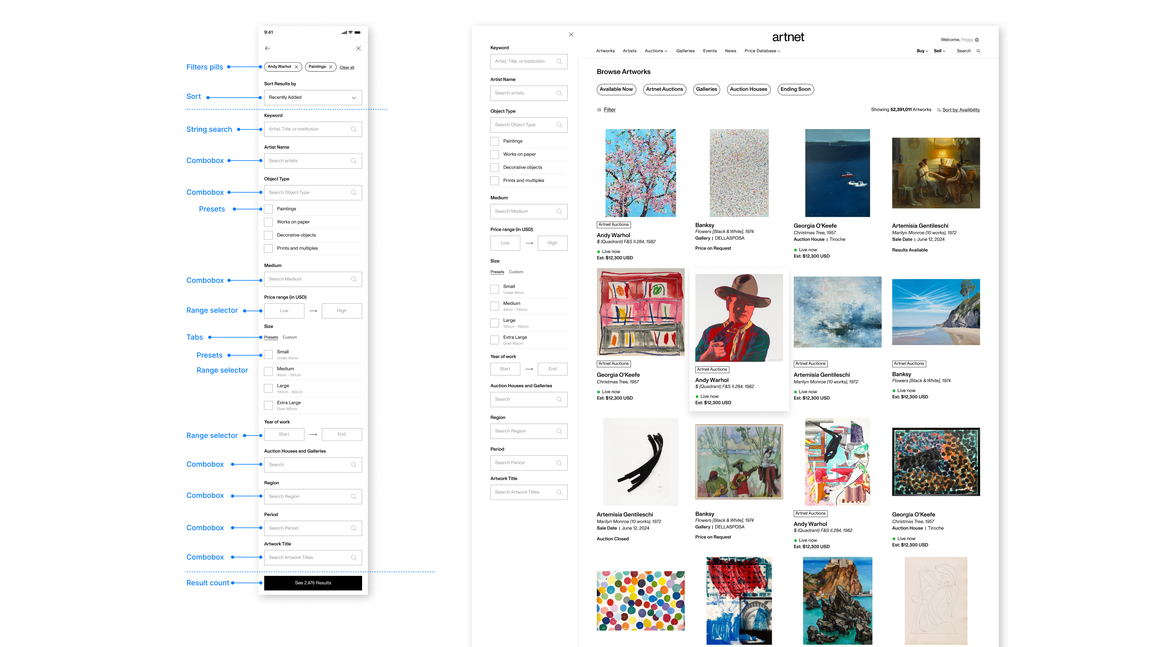The height and width of the screenshot is (647, 1151).
Task: Click the Low price field in mobile panel
Action: coord(284,311)
